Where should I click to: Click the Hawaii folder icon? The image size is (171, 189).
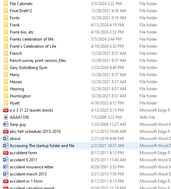(6, 82)
